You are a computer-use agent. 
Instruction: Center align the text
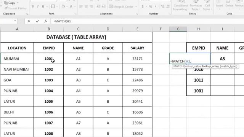(86, 6)
